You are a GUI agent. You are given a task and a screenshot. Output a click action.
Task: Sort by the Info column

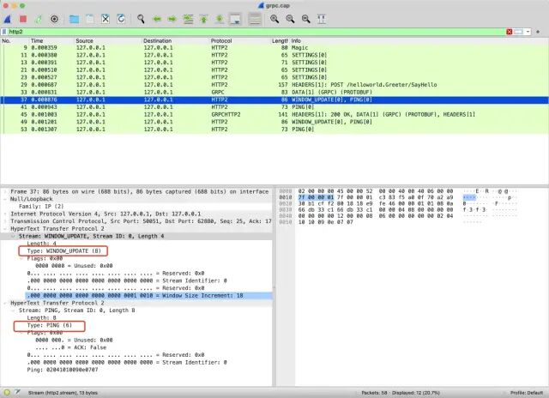296,41
